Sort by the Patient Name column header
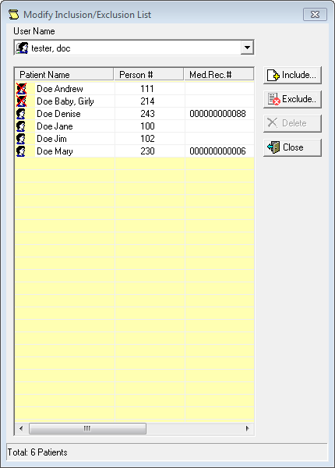335x468 pixels. (64, 75)
